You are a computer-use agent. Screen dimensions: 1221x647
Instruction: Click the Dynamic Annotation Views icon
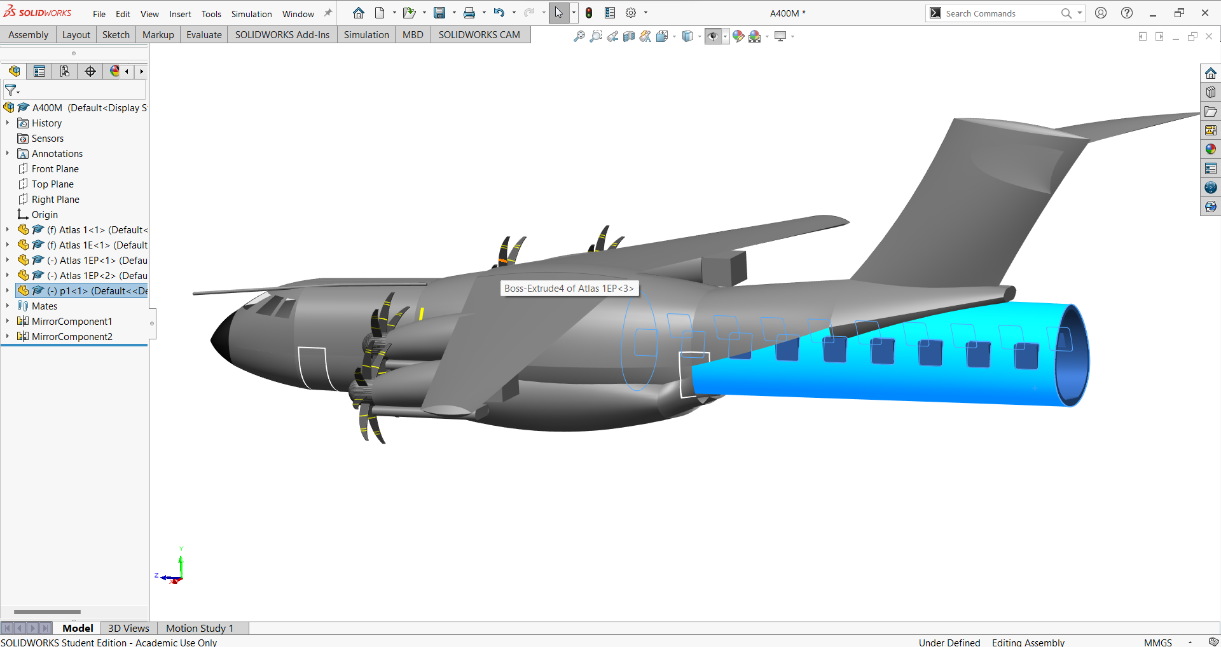pyautogui.click(x=645, y=36)
